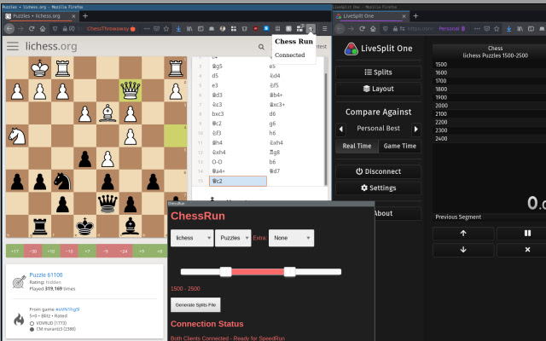This screenshot has height=341, width=546.
Task: Click the up arrow button in LiveSplit
Action: pos(463,234)
